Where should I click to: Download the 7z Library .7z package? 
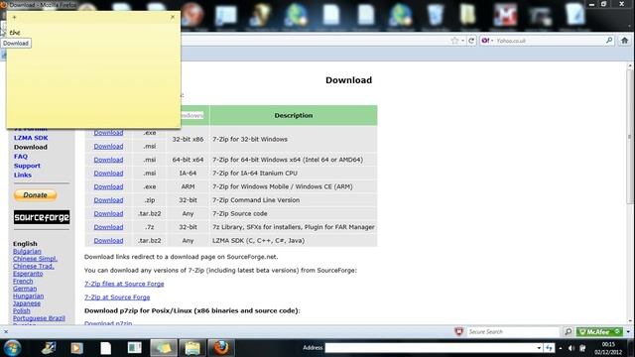click(108, 227)
